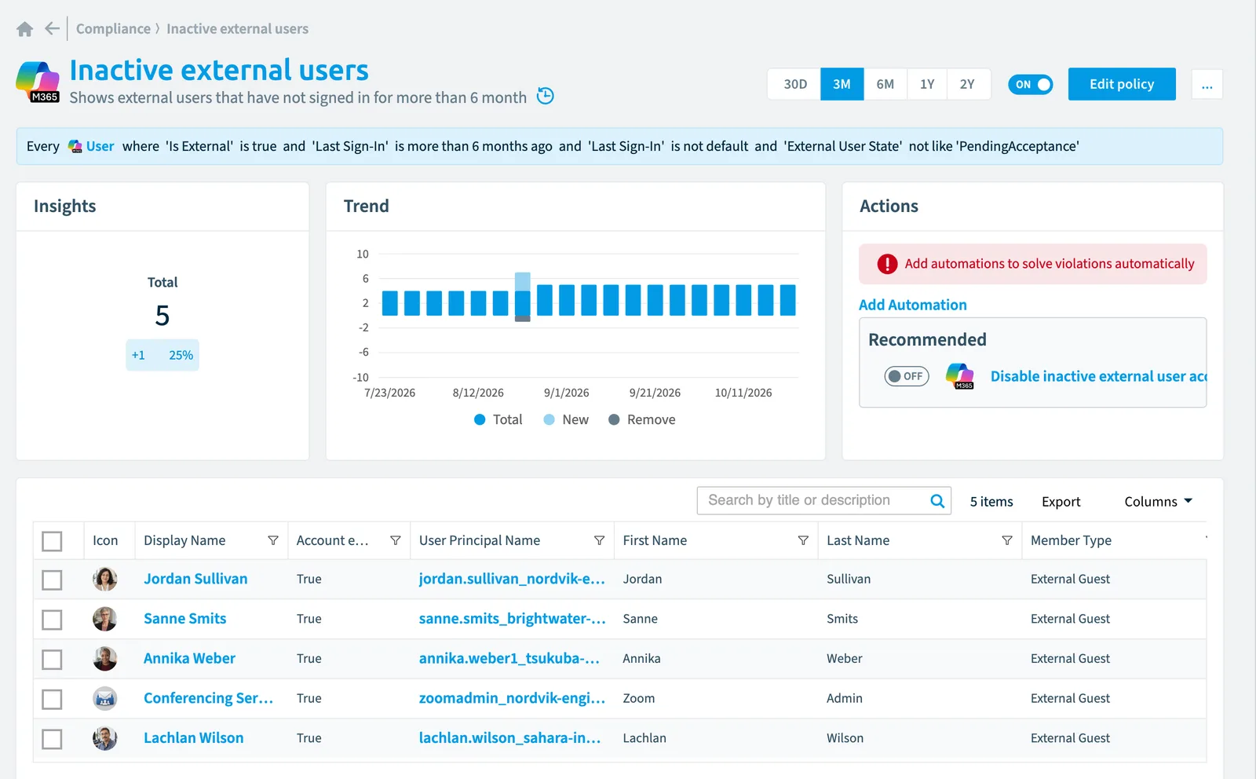Switch to the 2Y time range
Viewport: 1256px width, 779px height.
(968, 84)
